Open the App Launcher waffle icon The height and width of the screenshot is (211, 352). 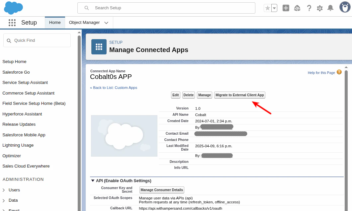pos(12,23)
